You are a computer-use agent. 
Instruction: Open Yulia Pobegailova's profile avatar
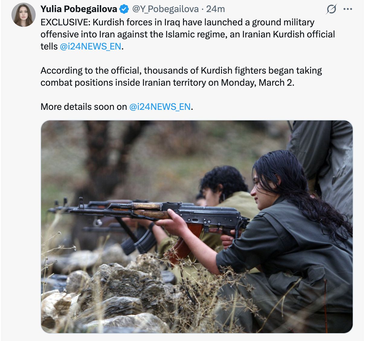point(24,15)
